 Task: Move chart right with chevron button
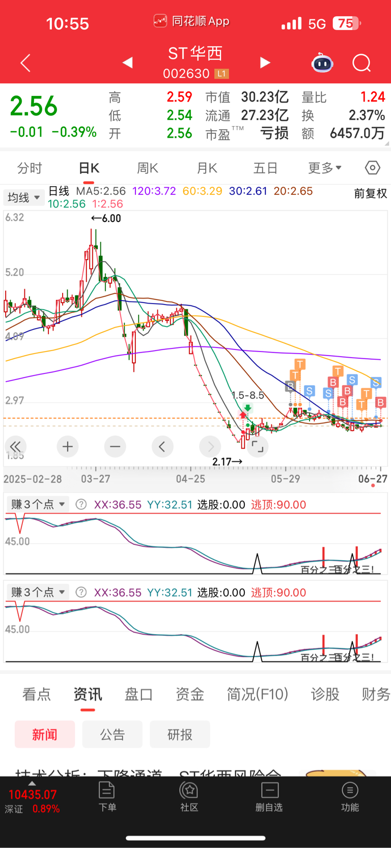click(x=210, y=447)
